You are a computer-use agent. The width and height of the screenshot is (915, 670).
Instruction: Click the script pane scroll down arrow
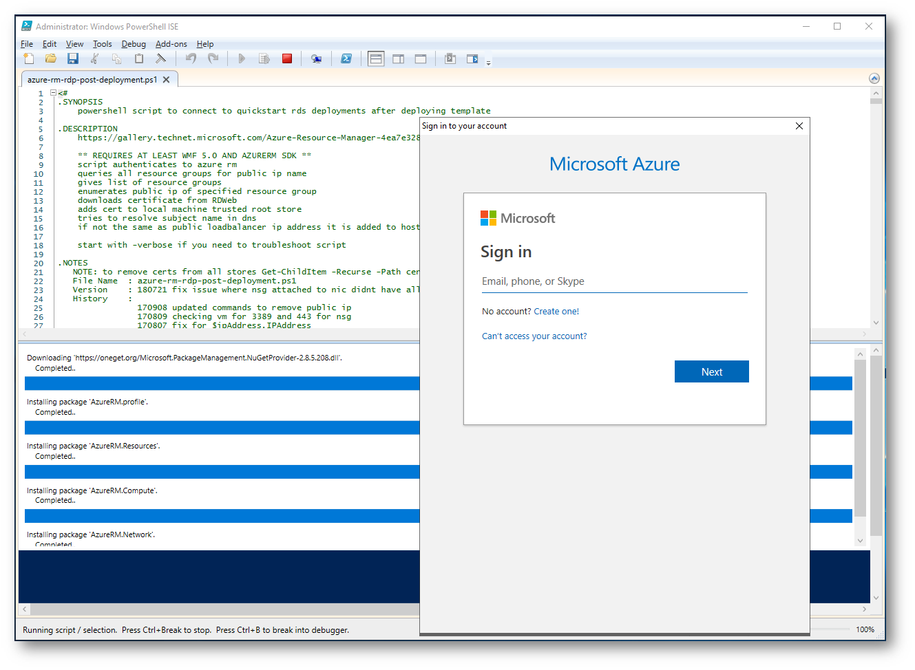click(x=876, y=323)
